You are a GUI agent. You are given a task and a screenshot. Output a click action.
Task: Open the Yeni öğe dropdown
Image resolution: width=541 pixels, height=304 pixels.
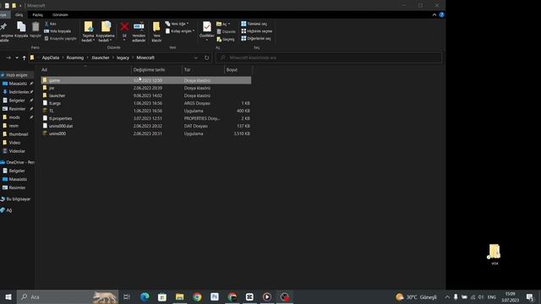(x=177, y=24)
